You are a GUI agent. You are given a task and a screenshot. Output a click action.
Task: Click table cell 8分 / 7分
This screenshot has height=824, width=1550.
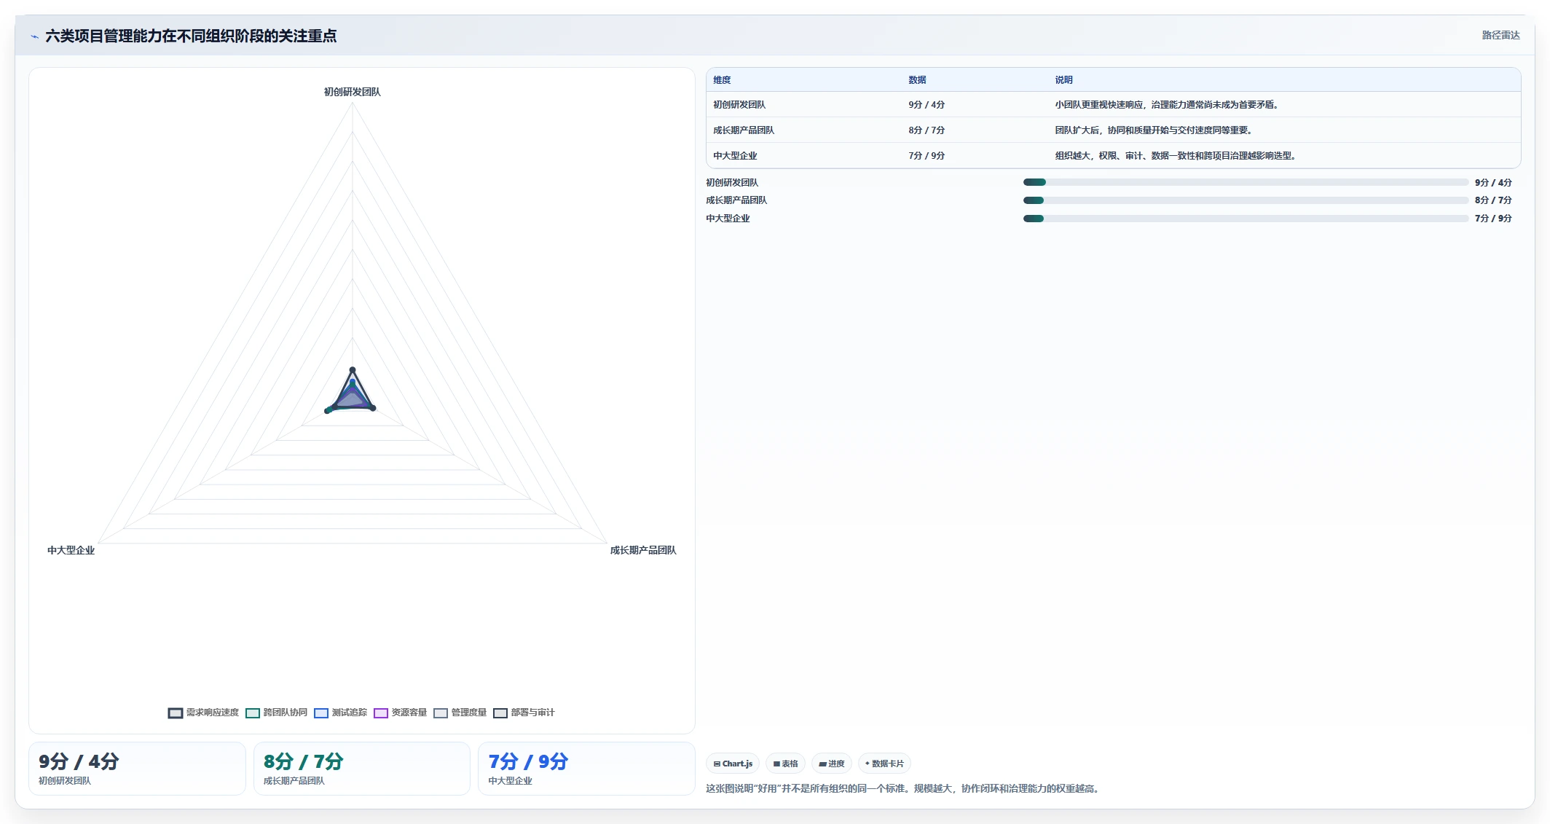pos(927,130)
